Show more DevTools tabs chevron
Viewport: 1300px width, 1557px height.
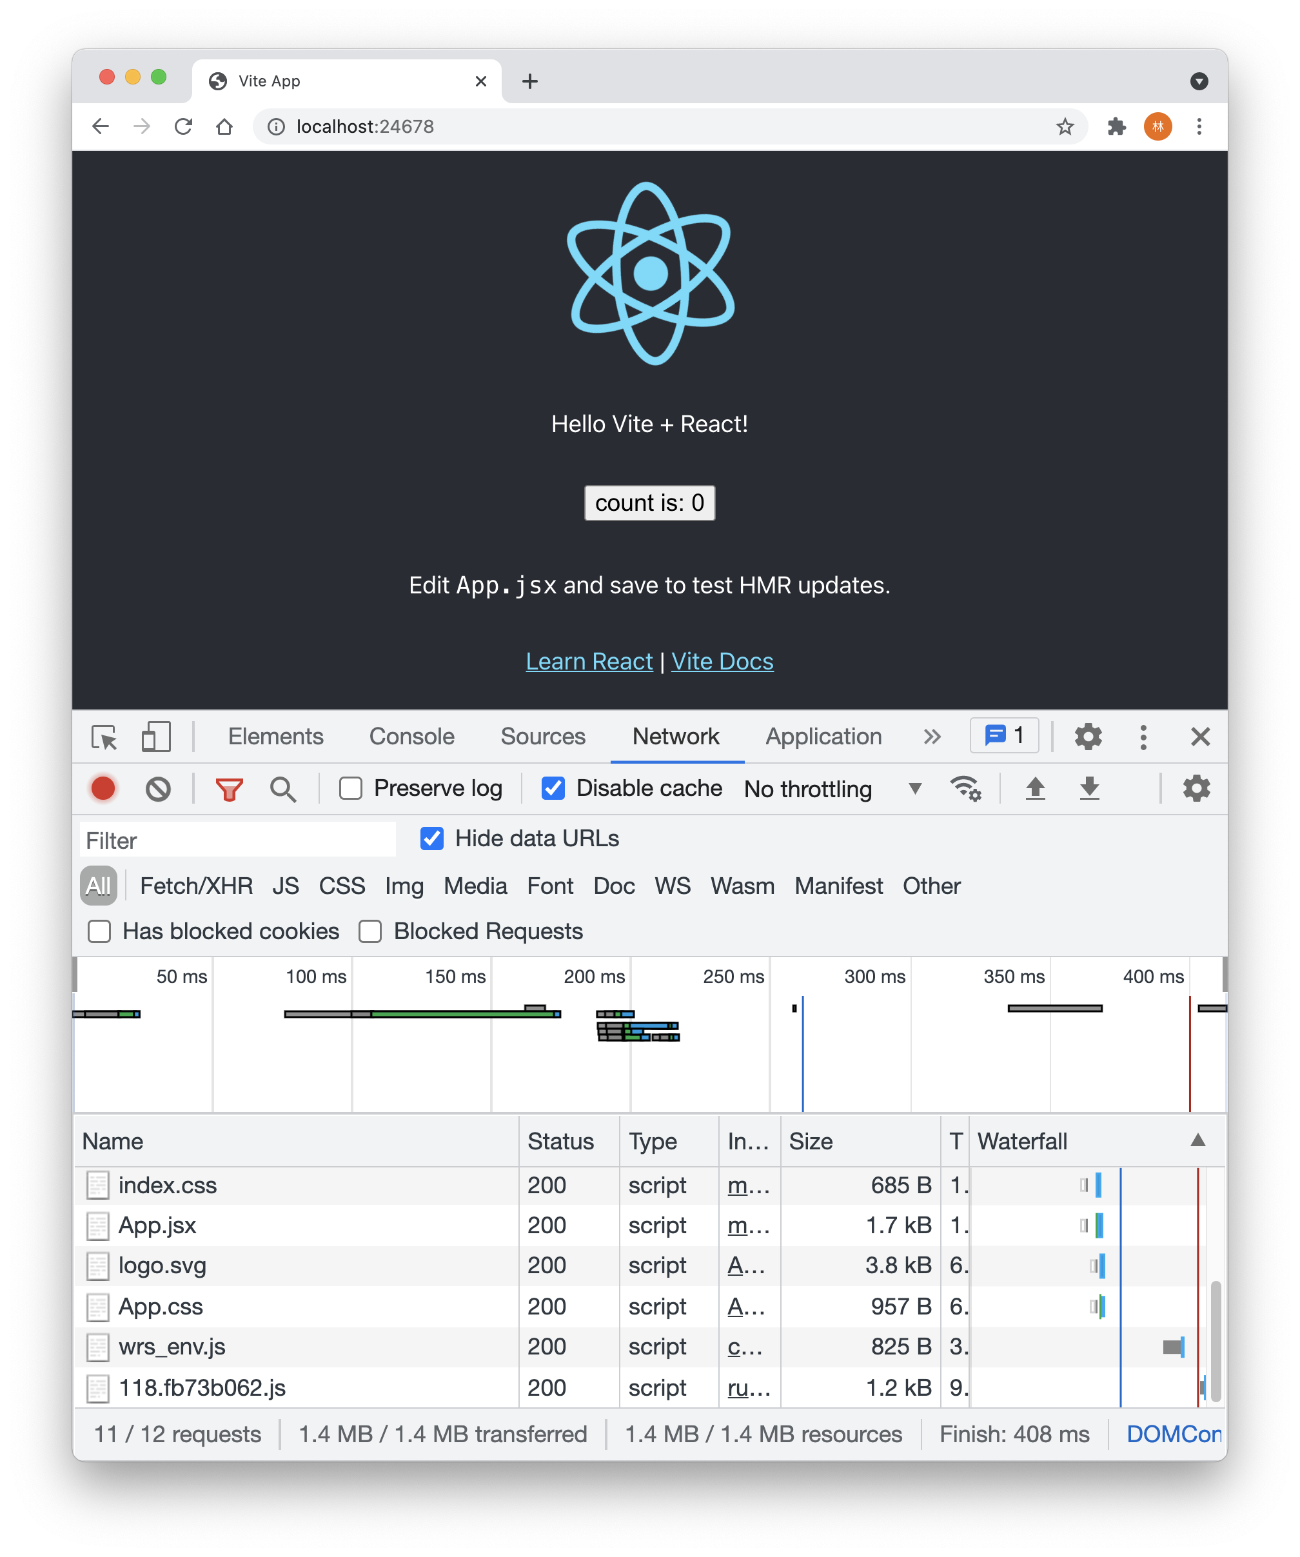coord(932,737)
